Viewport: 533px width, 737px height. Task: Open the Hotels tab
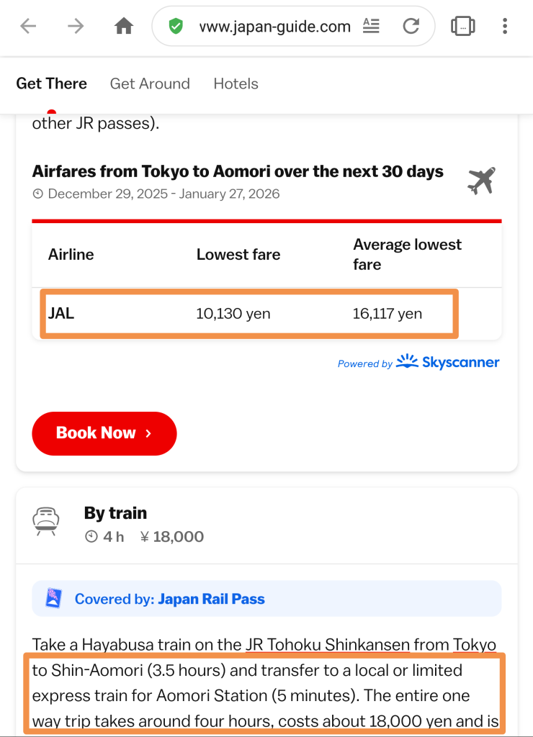coord(236,83)
